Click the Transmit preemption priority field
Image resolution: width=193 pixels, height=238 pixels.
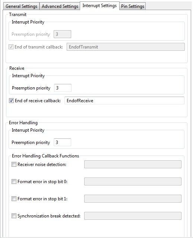[x=62, y=34]
